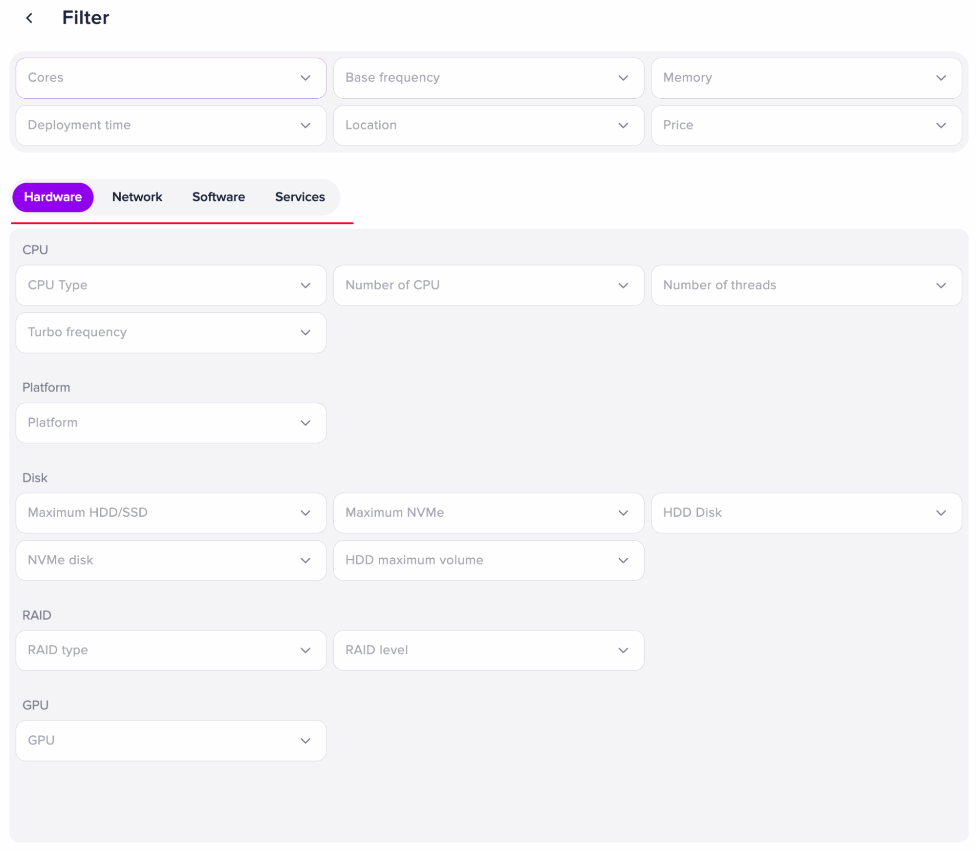Open the Platform dropdown

[171, 423]
